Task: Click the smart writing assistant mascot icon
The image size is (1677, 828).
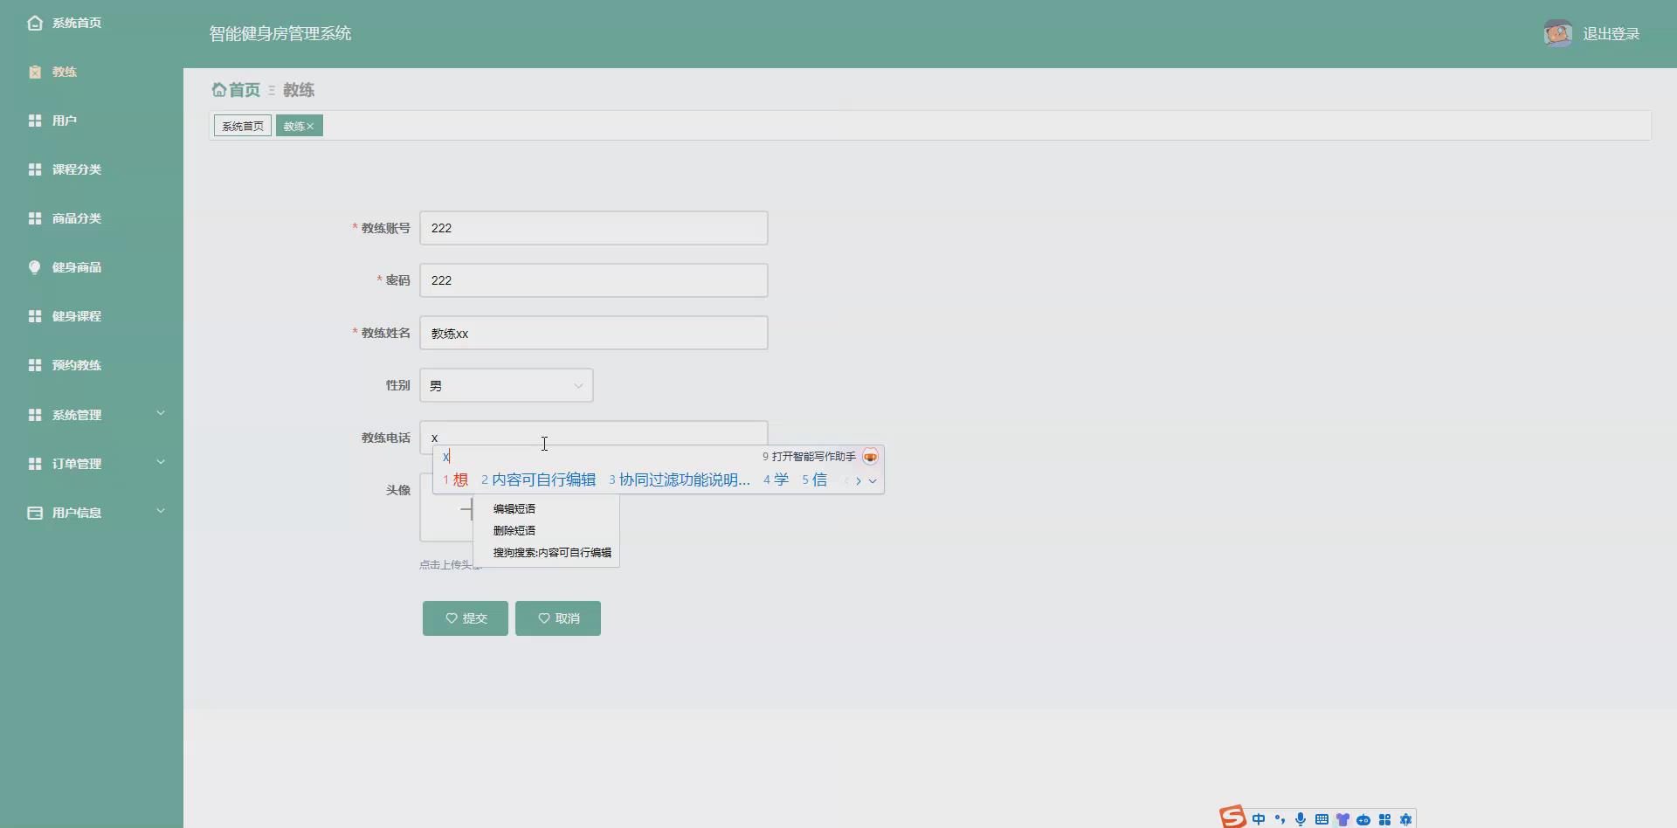Action: coord(870,457)
